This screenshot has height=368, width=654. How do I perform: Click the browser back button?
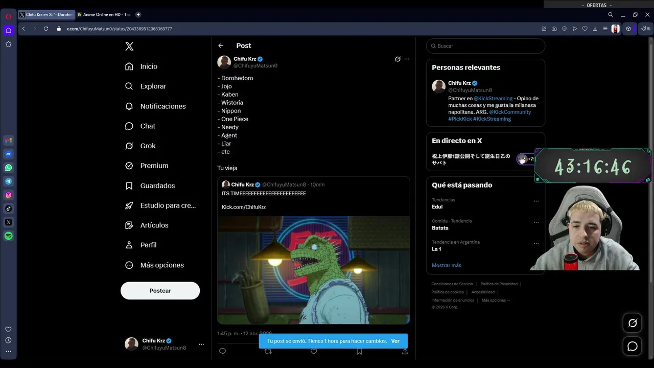point(24,29)
